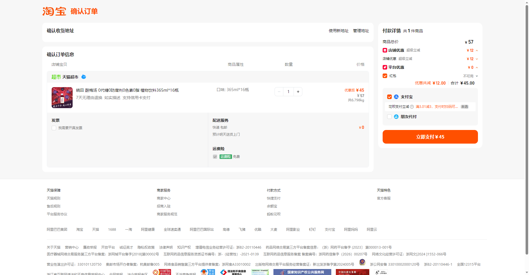Open 蚂蚁花呗 footer link
The image size is (529, 275).
(x=274, y=214)
